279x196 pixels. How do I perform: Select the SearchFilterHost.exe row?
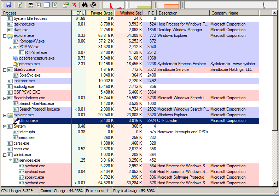pos(130,103)
